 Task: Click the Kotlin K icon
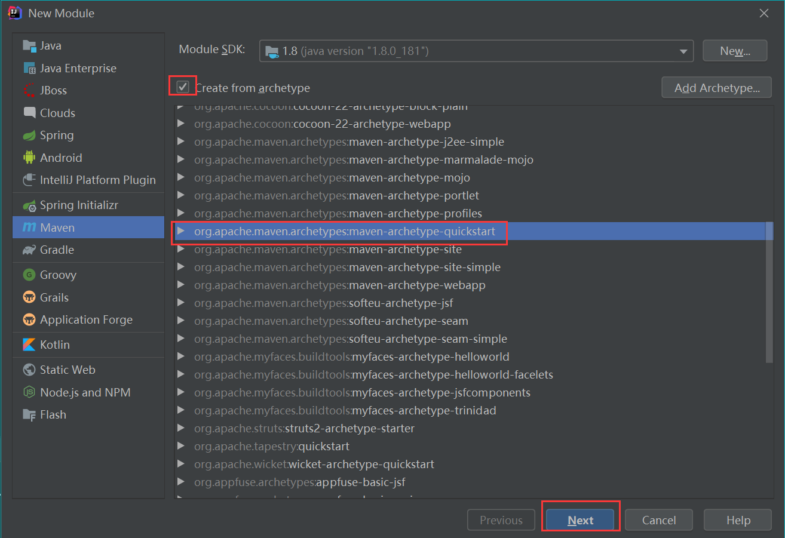pos(29,345)
